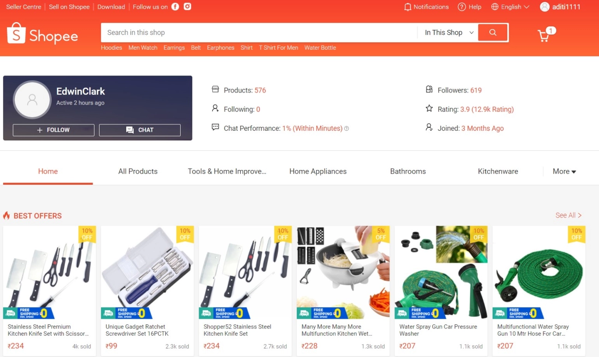The width and height of the screenshot is (599, 357).
Task: Click the orange search magnifier button
Action: pyautogui.click(x=493, y=32)
